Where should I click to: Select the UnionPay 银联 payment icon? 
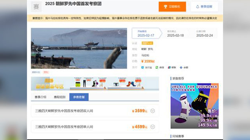169,67
